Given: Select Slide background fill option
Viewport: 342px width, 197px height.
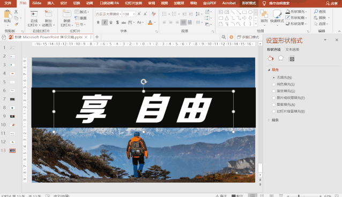Looking at the screenshot, I should pyautogui.click(x=274, y=111).
